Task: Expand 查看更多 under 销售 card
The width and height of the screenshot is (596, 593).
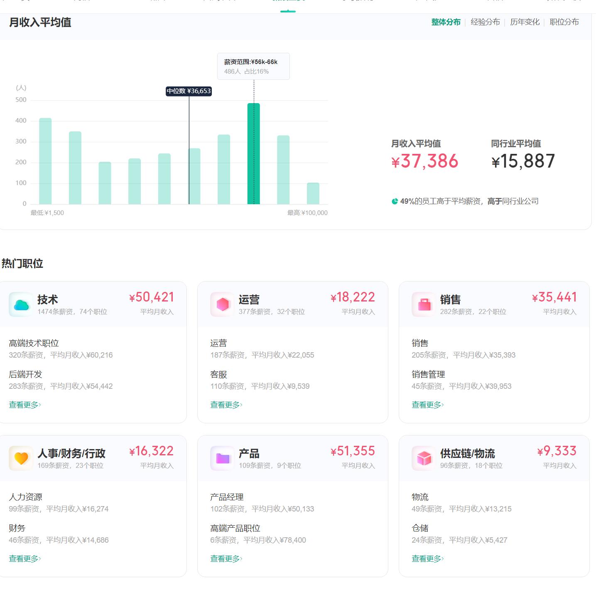Action: click(427, 405)
